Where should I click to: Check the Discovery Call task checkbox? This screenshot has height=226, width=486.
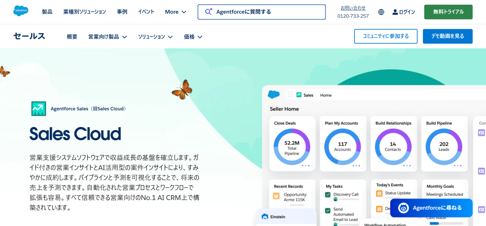tap(327, 195)
